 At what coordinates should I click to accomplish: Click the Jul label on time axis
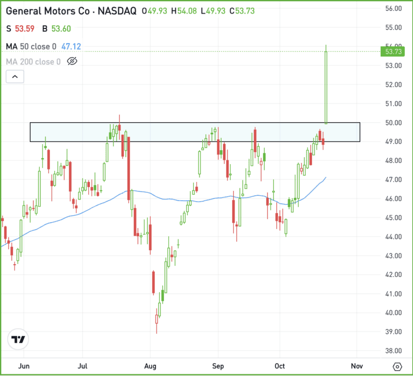click(x=82, y=366)
